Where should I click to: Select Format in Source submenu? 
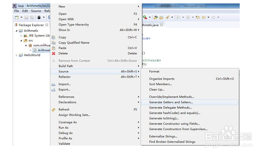190,72
